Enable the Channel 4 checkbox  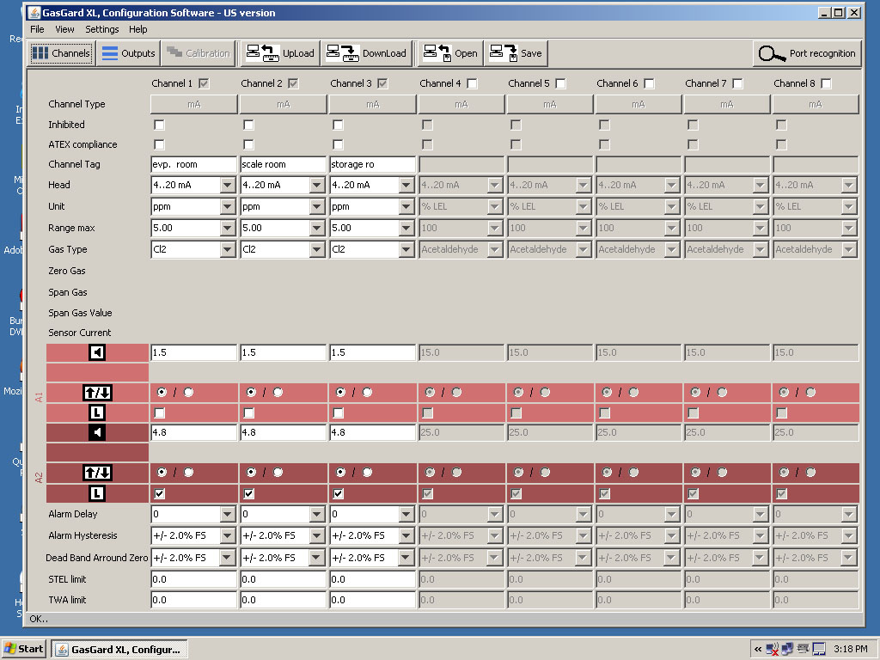coord(473,83)
